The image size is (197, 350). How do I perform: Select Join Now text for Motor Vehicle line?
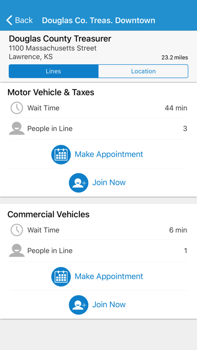[109, 183]
